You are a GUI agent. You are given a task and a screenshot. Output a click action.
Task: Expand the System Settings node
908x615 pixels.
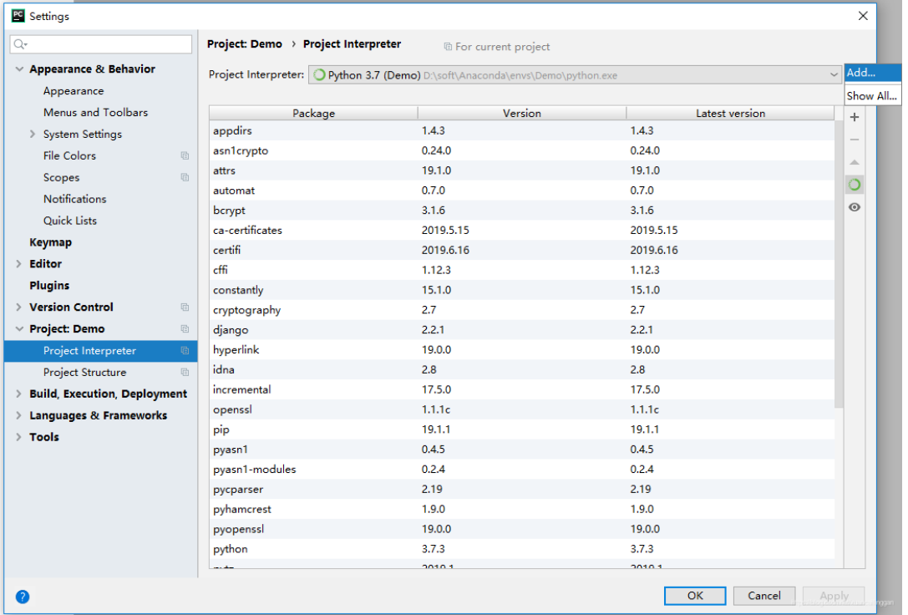[x=33, y=134]
